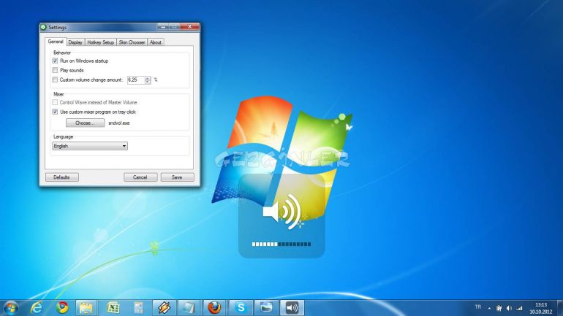Open the About tab
Image resolution: width=563 pixels, height=316 pixels.
pos(156,42)
